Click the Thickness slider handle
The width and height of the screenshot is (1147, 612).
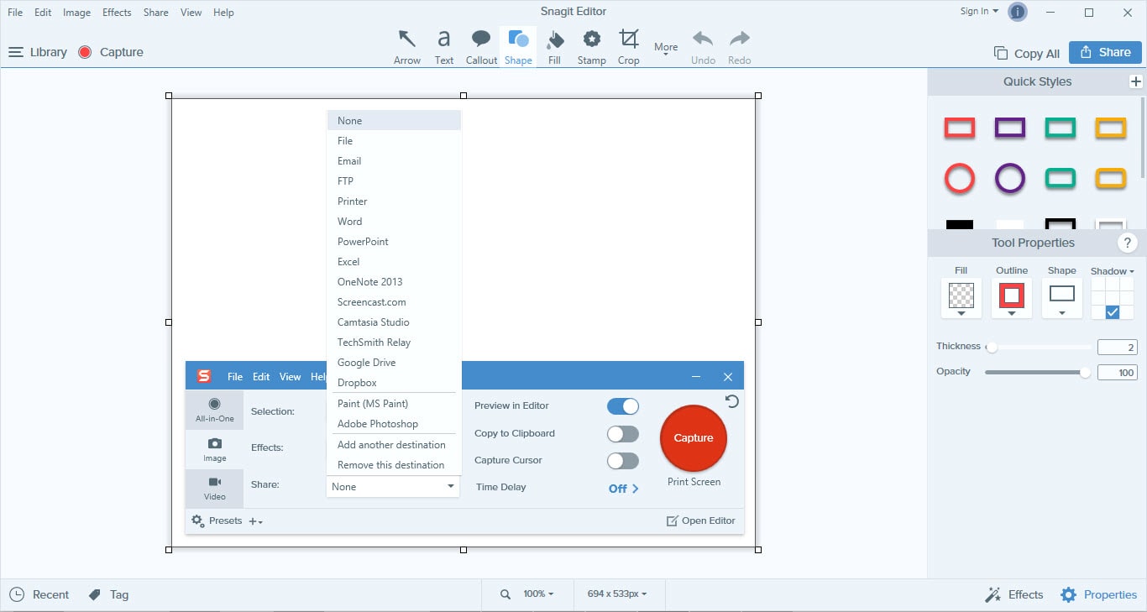(992, 347)
